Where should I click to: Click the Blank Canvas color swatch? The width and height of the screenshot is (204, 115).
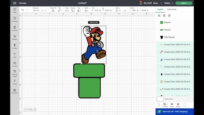tap(160, 99)
